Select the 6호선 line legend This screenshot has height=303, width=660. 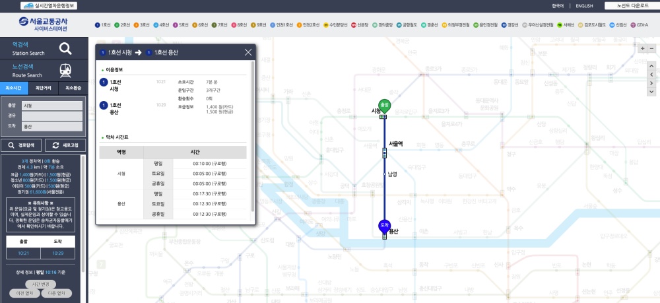point(201,25)
